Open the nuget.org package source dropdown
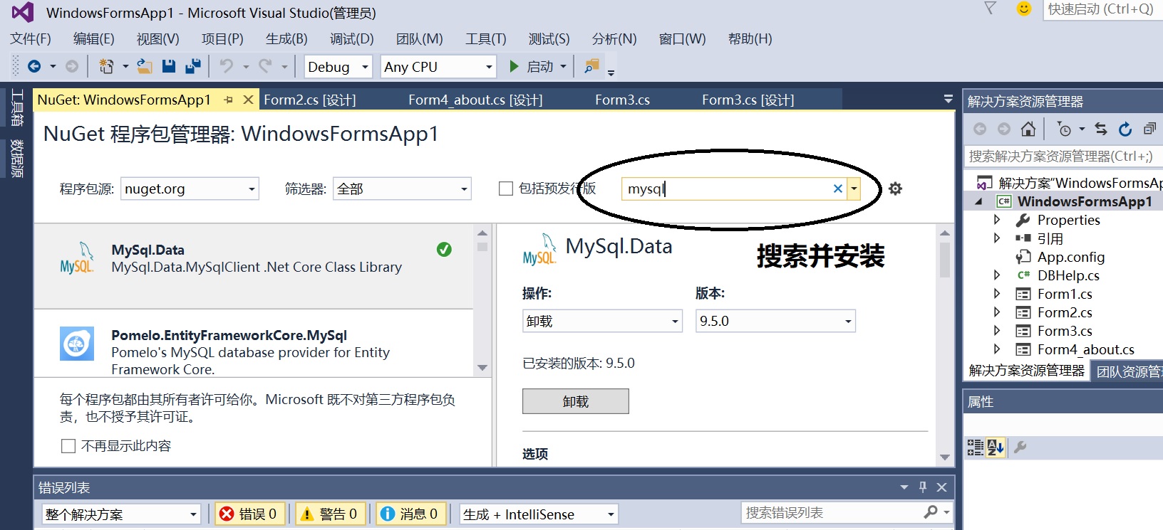1163x530 pixels. pos(190,189)
